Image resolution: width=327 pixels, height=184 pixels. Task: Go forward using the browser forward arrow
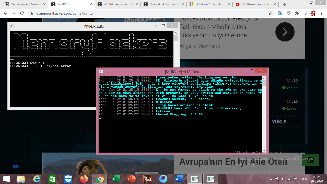pyautogui.click(x=14, y=13)
